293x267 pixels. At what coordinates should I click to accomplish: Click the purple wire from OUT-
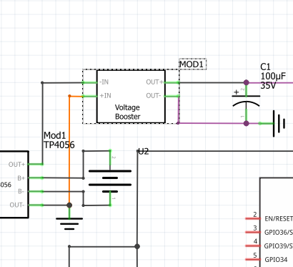pyautogui.click(x=213, y=123)
